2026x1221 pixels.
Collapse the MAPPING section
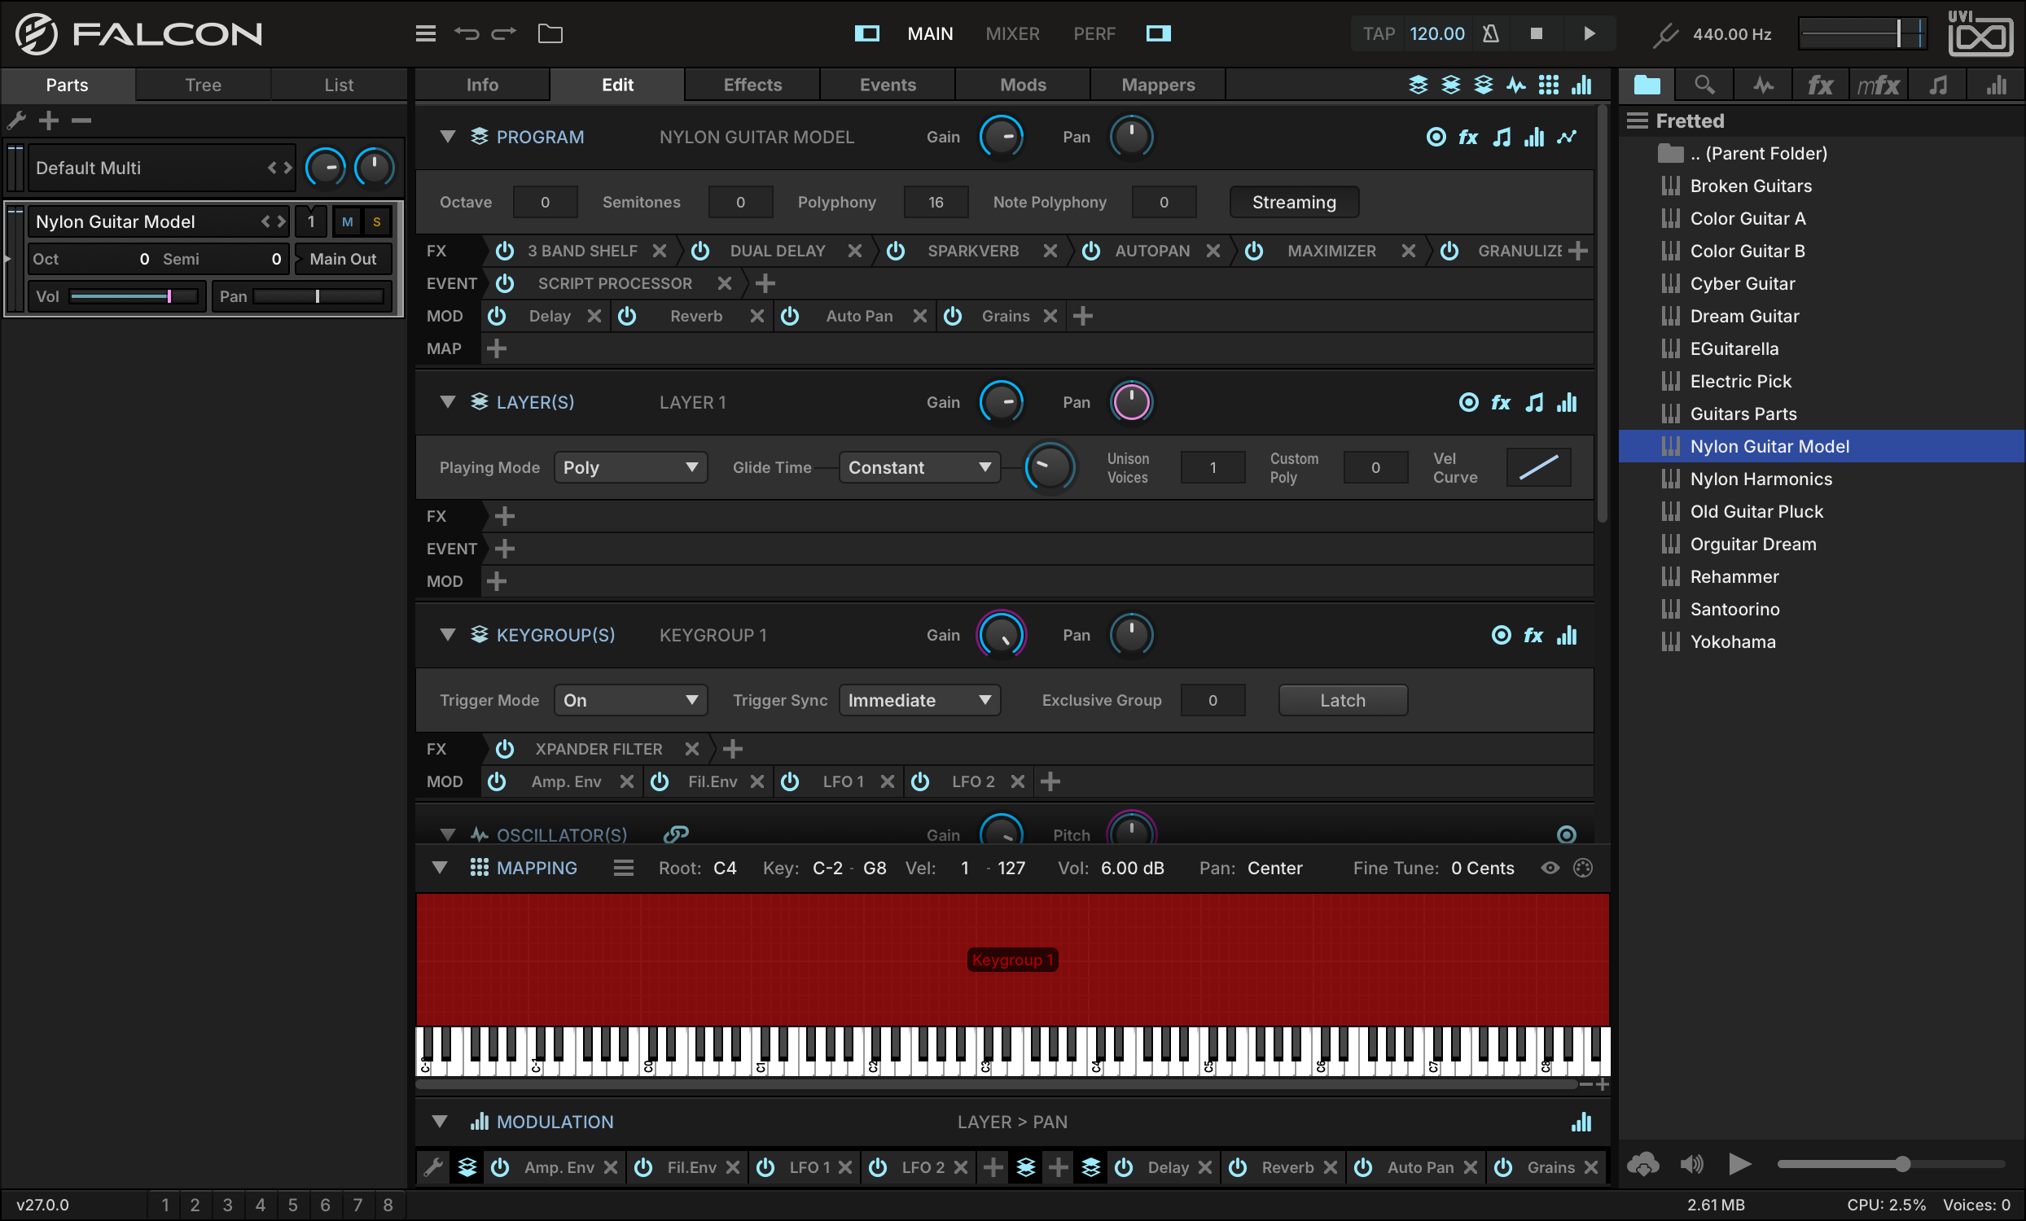440,868
